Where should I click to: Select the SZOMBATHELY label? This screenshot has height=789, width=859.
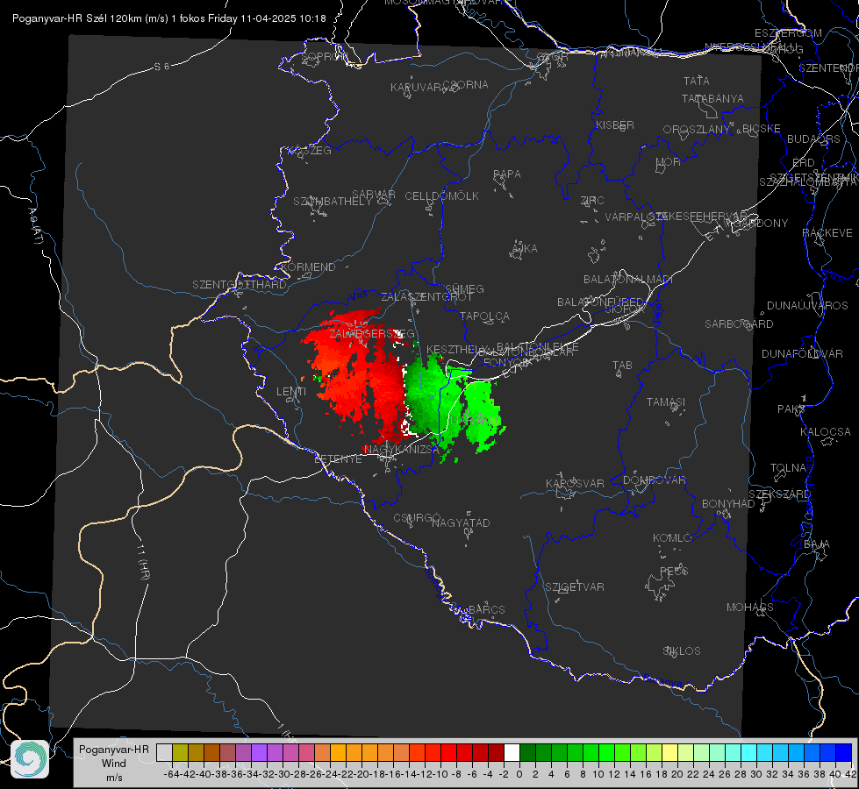[x=333, y=202]
